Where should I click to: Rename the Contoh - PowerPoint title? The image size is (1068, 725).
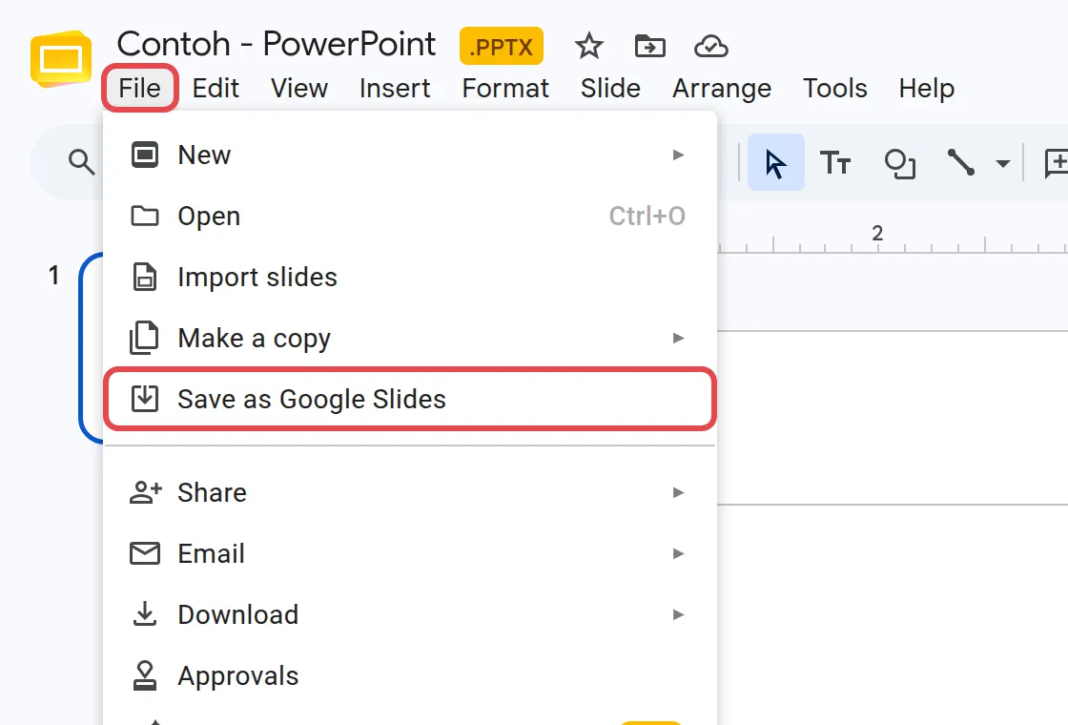point(276,44)
